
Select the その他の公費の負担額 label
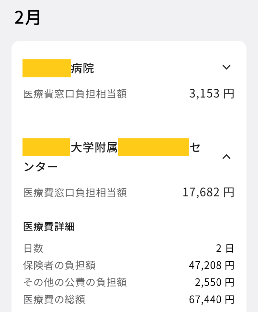pyautogui.click(x=75, y=283)
